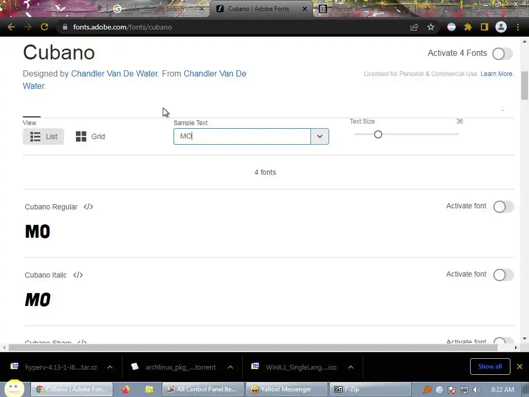Toggle Activate font for Cubano Italic
Image resolution: width=529 pixels, height=397 pixels.
point(503,275)
